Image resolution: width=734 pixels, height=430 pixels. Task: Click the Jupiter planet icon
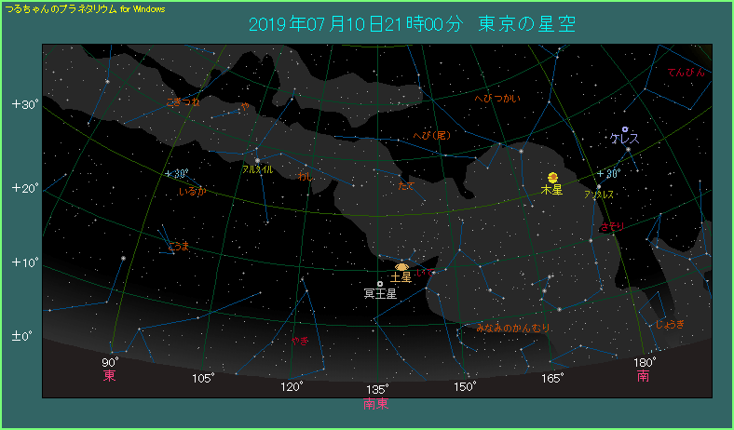pyautogui.click(x=552, y=177)
